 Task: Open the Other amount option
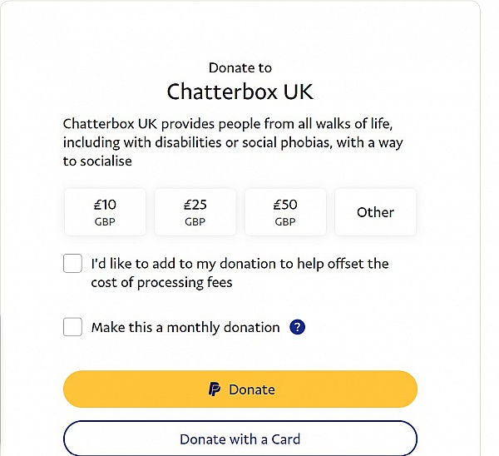tap(376, 212)
